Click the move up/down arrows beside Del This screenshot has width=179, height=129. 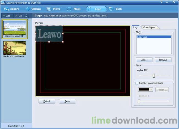(26, 16)
